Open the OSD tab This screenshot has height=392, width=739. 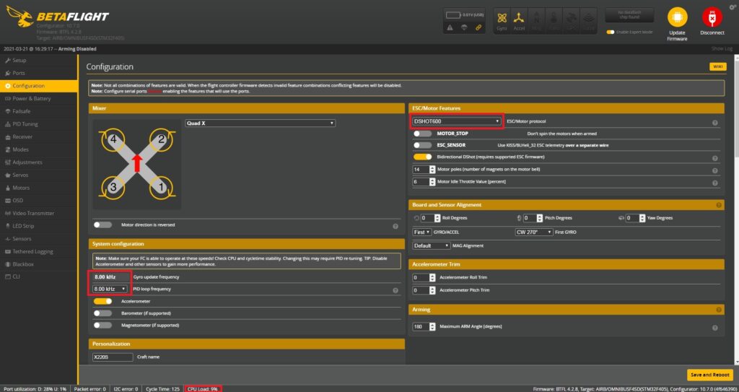(x=39, y=201)
